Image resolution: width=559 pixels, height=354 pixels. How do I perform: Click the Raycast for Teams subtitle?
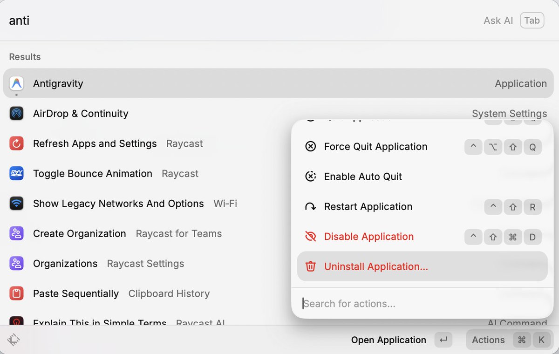point(179,234)
